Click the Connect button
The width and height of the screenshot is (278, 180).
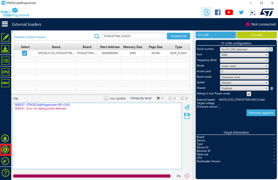256,35
